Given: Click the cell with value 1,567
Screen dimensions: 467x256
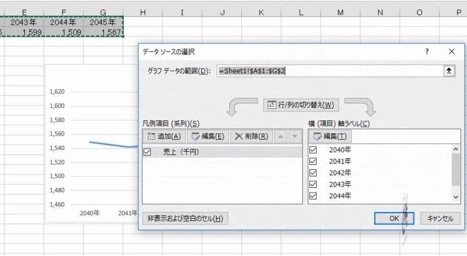Looking at the screenshot, I should coord(103,32).
